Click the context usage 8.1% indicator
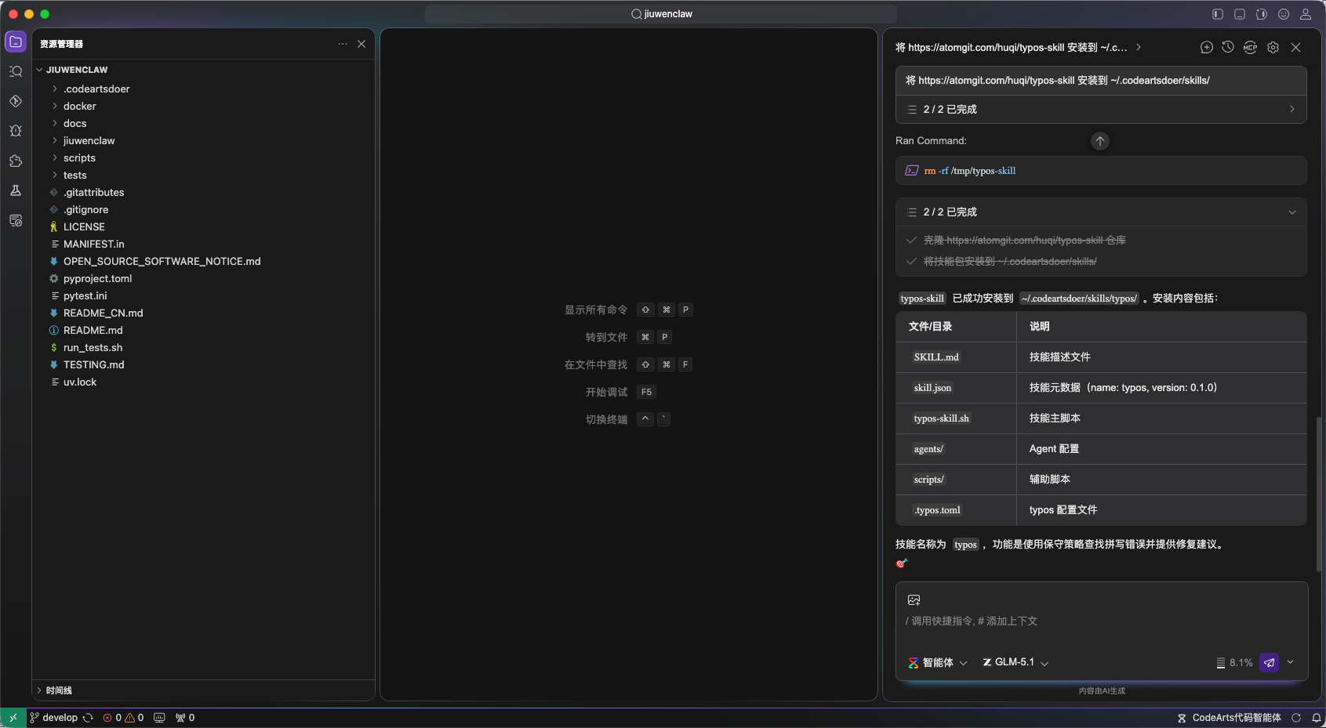The height and width of the screenshot is (728, 1326). pos(1234,663)
